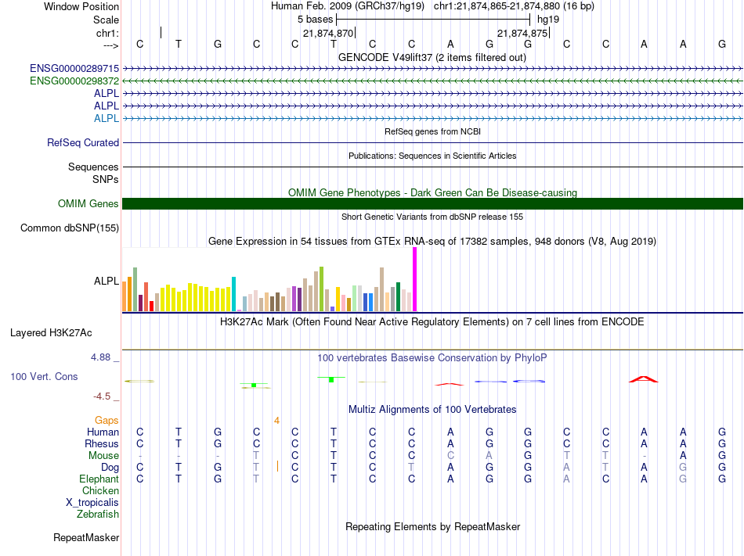Click the orange gap number 4
This screenshot has width=744, height=556.
coord(276,421)
